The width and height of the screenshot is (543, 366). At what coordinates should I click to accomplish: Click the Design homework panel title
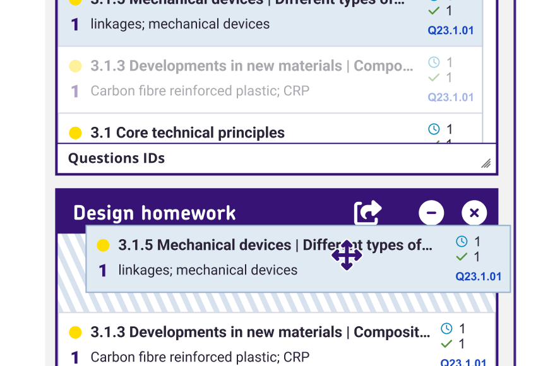[x=155, y=213]
